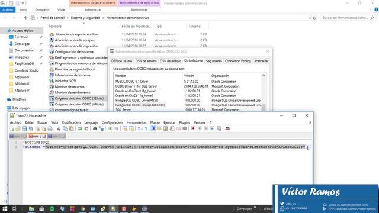Image resolution: width=379 pixels, height=213 pixels.
Task: Click the Save All icon in Notepad++
Action: click(31, 128)
